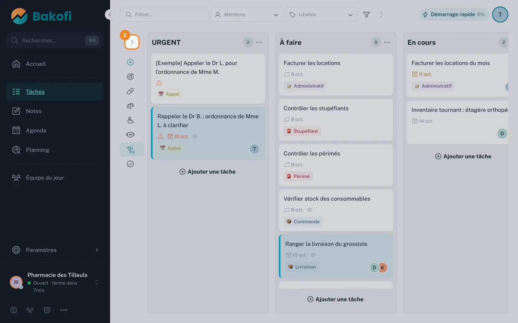Open the Agenda section
518x323 pixels.
click(x=55, y=130)
